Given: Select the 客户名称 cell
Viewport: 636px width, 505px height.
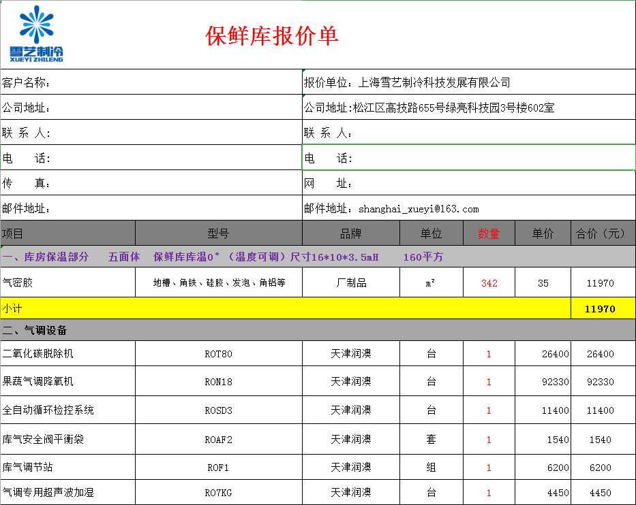Looking at the screenshot, I should (x=151, y=82).
